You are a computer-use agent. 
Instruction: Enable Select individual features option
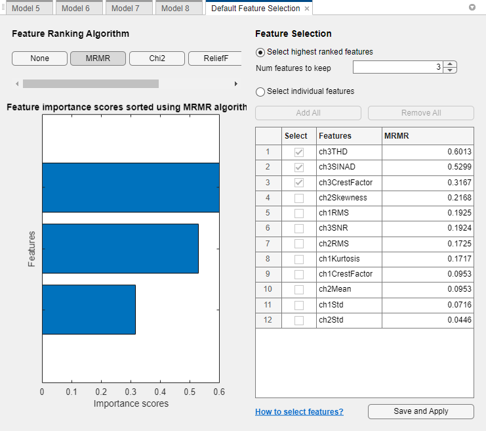point(261,92)
